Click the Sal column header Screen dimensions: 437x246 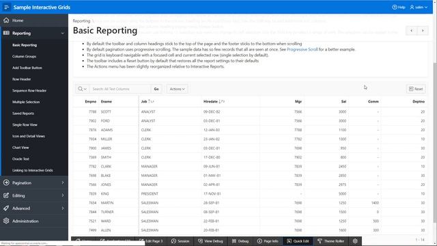(343, 102)
